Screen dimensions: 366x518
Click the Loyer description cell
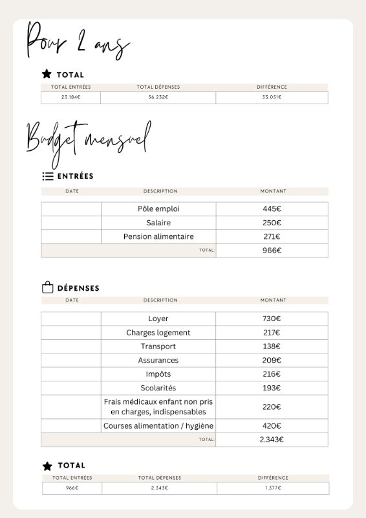pos(158,319)
